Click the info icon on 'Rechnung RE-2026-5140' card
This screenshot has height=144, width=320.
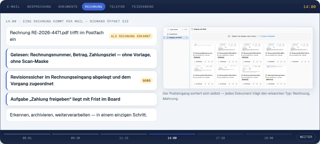[236, 84]
